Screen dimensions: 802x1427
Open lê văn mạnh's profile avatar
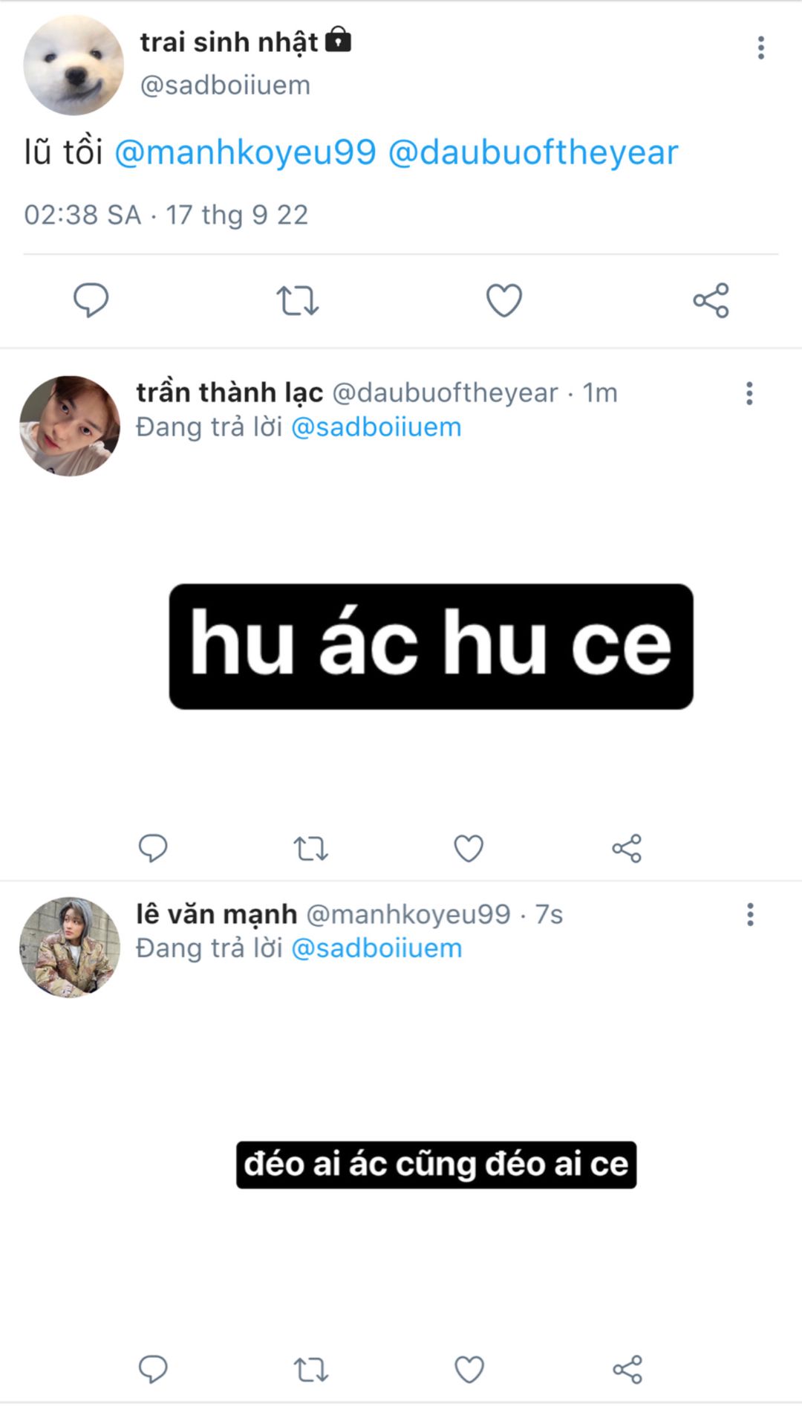[70, 947]
